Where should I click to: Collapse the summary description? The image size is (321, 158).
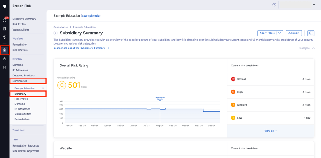pyautogui.click(x=307, y=48)
